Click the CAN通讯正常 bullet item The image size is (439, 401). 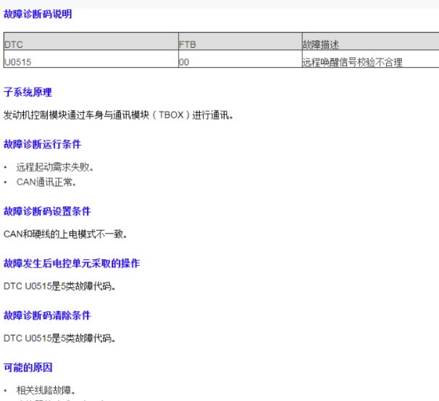click(x=46, y=182)
